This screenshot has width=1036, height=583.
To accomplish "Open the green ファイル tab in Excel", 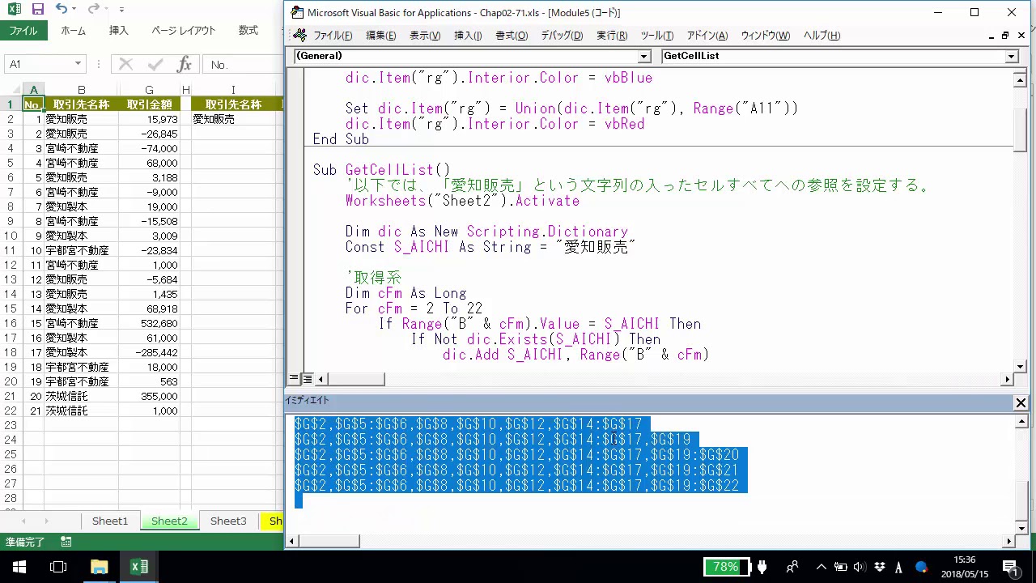I will [x=23, y=31].
